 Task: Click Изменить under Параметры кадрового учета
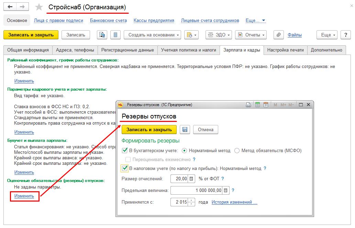(x=24, y=132)
